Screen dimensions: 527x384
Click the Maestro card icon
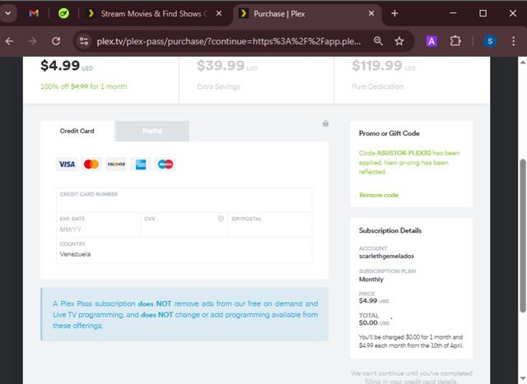(x=166, y=164)
